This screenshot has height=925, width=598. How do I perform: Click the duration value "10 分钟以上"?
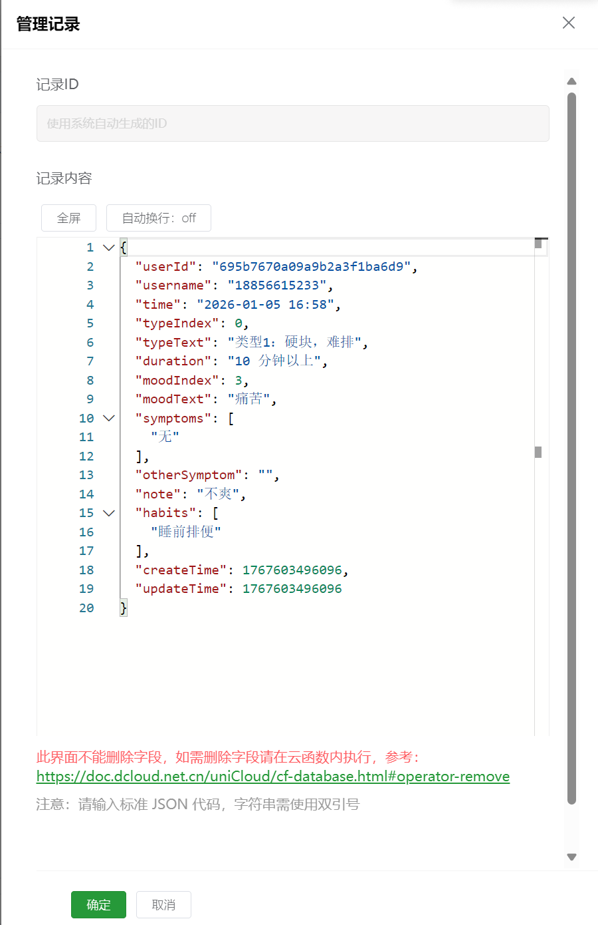274,361
